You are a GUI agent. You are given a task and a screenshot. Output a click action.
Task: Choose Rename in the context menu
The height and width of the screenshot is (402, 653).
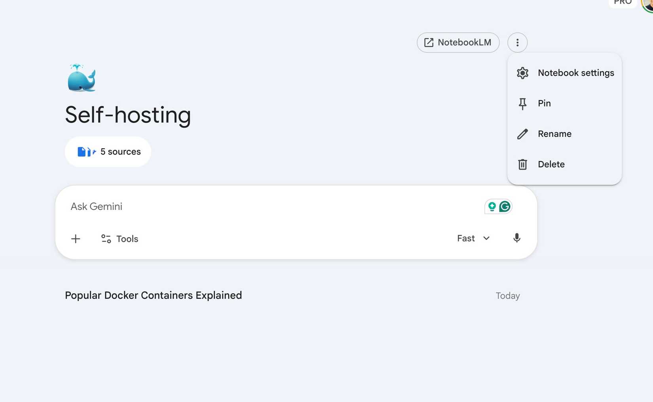click(554, 134)
